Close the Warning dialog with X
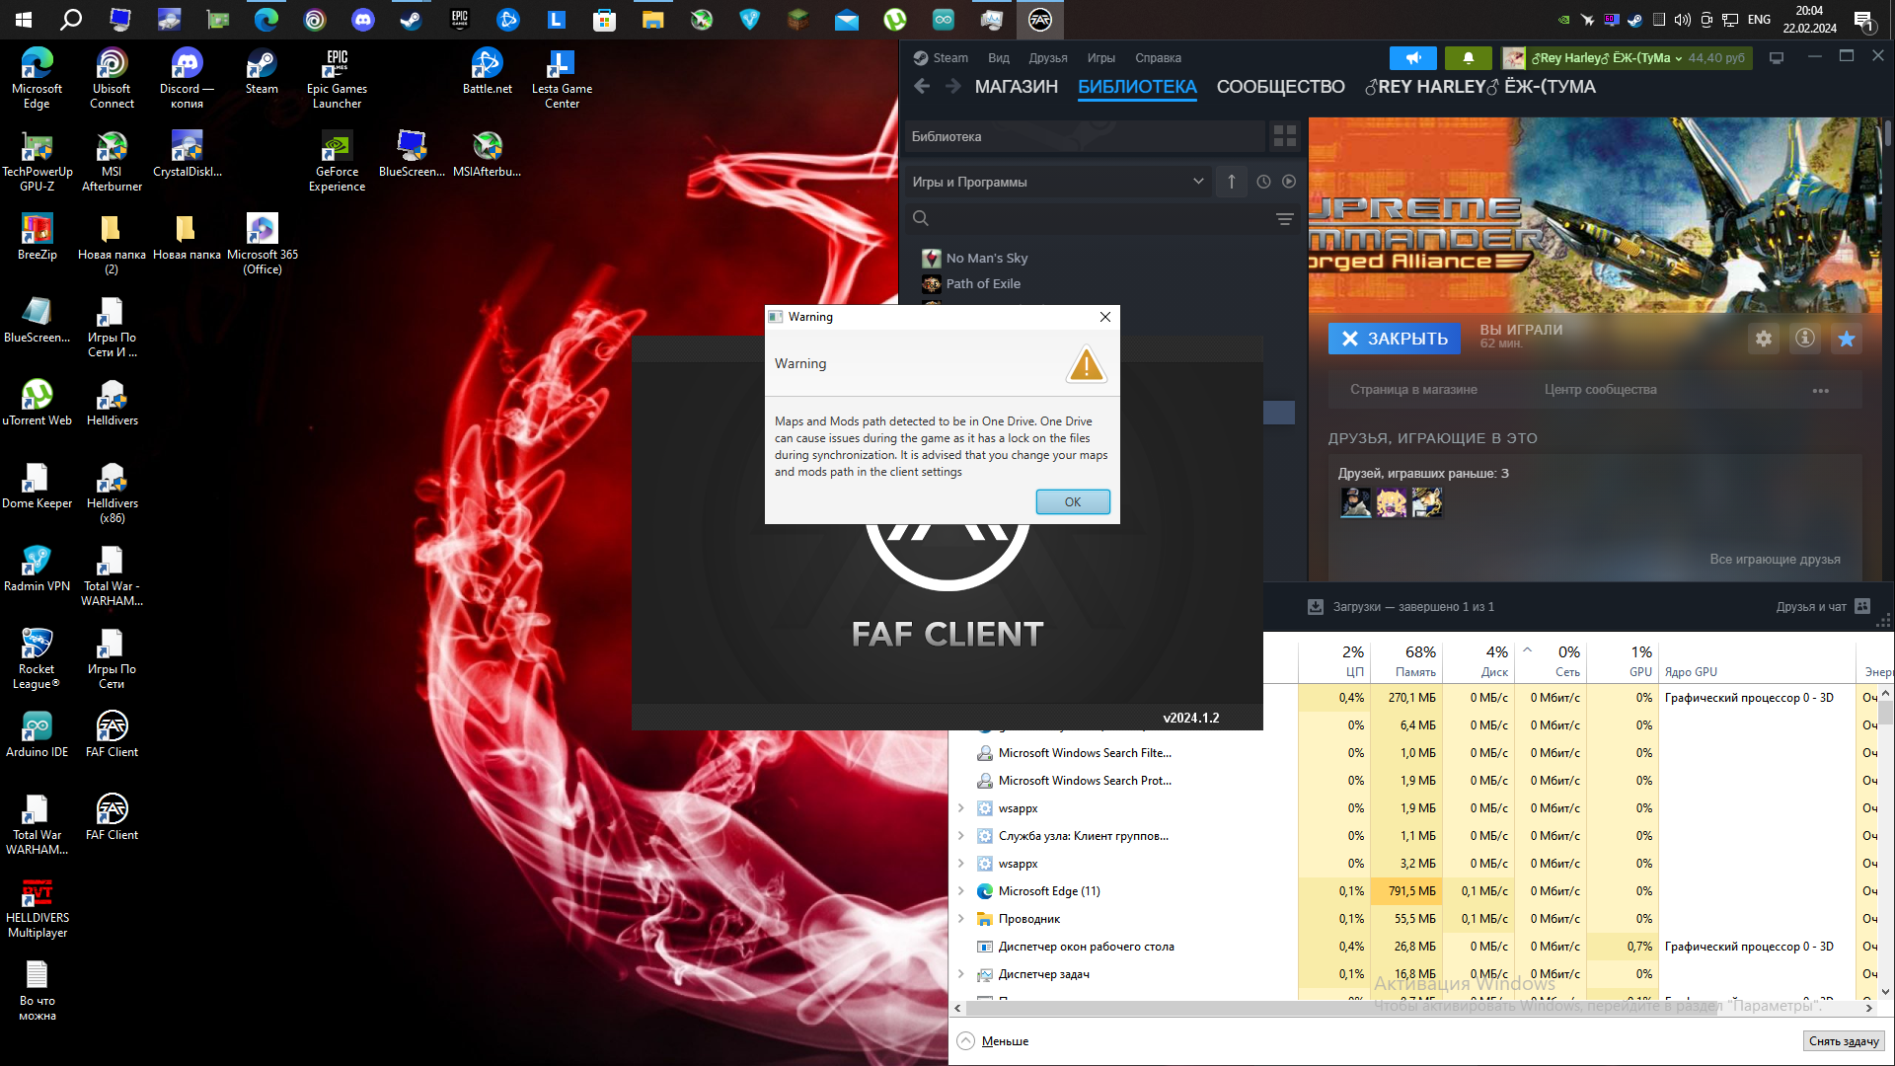The image size is (1895, 1066). coord(1105,317)
